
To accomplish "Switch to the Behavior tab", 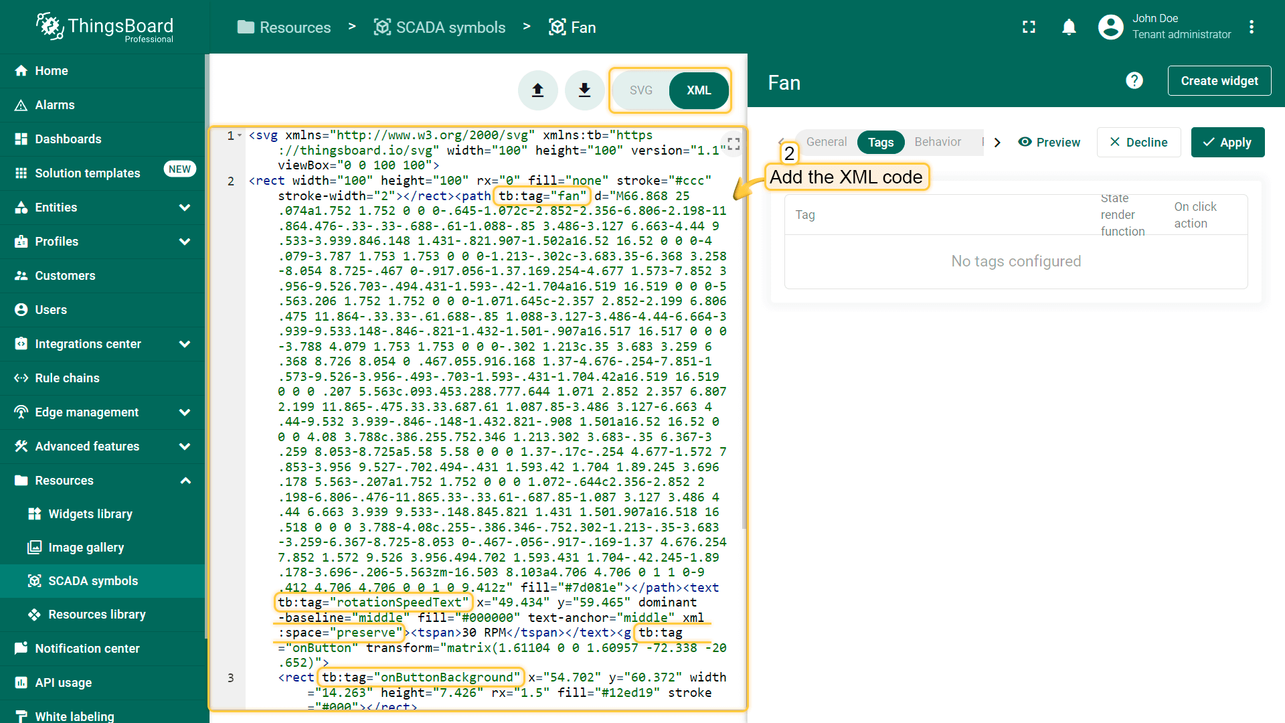I will (937, 142).
